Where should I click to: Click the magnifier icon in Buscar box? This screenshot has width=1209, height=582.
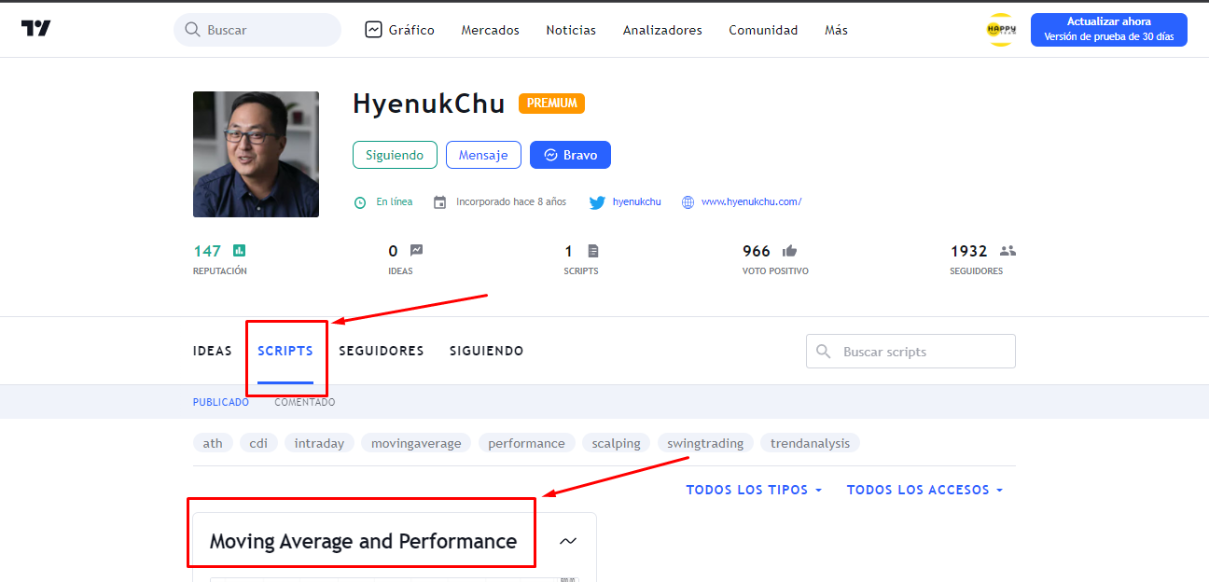193,30
